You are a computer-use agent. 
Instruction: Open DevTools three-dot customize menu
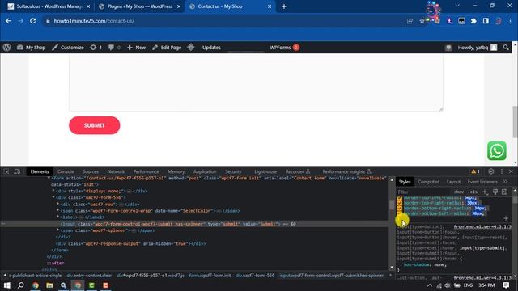coord(502,171)
